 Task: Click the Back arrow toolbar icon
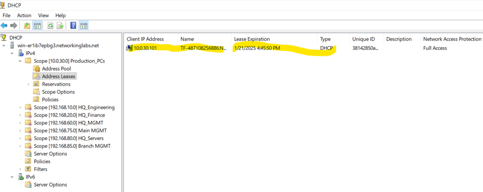pos(4,26)
